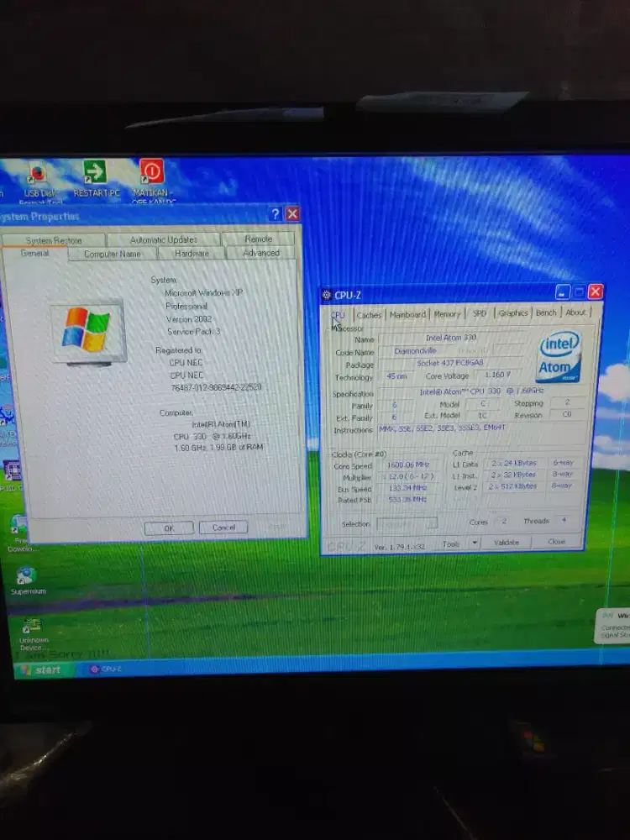This screenshot has height=840, width=630.
Task: Click the Rated FSB value in CPU-Z
Action: 407,499
